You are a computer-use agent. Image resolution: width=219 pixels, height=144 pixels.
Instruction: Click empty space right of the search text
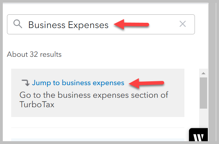163,24
